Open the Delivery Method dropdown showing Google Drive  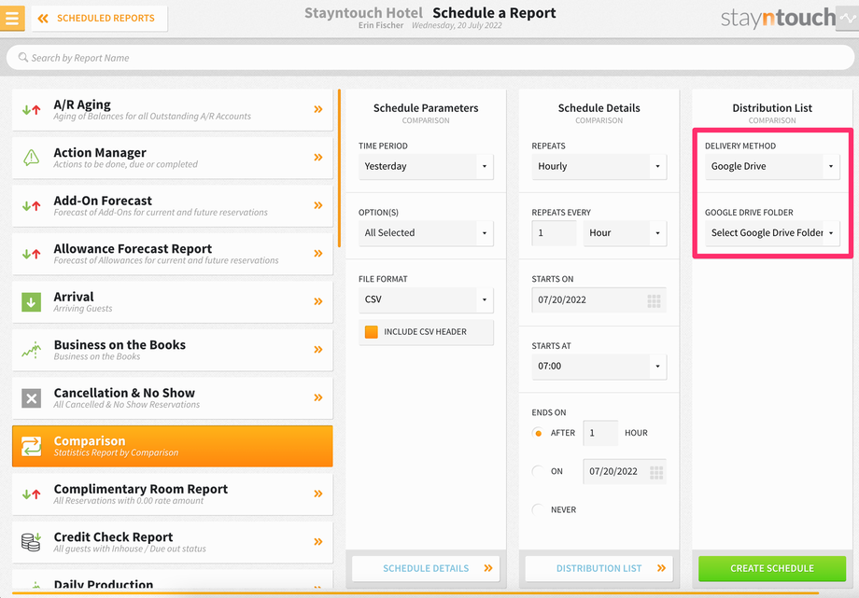[x=772, y=166]
